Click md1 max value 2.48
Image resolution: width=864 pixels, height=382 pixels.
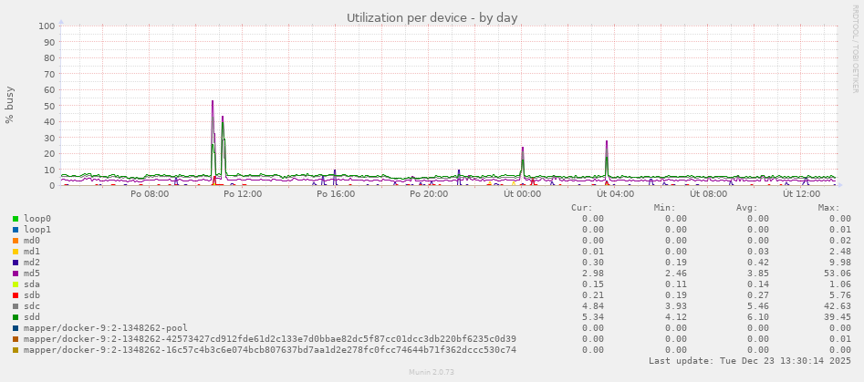(x=843, y=252)
